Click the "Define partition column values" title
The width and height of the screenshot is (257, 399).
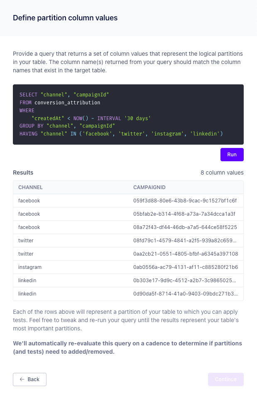[65, 18]
